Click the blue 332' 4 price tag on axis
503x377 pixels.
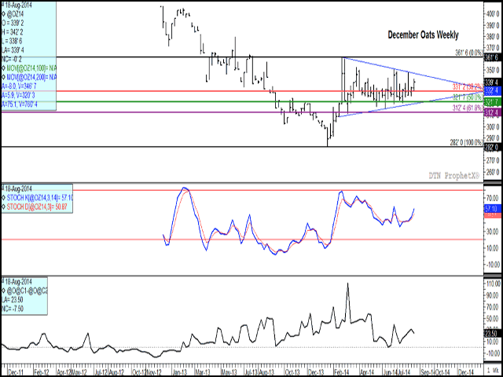pos(492,90)
